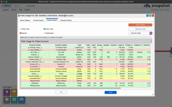Uncheck the Color Code checkbox
This screenshot has width=172, height=107.
[44, 29]
